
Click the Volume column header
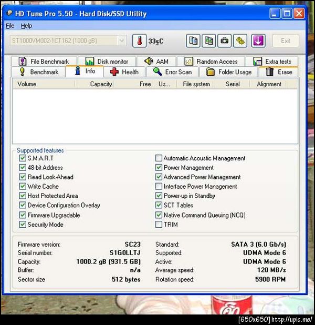pos(44,84)
